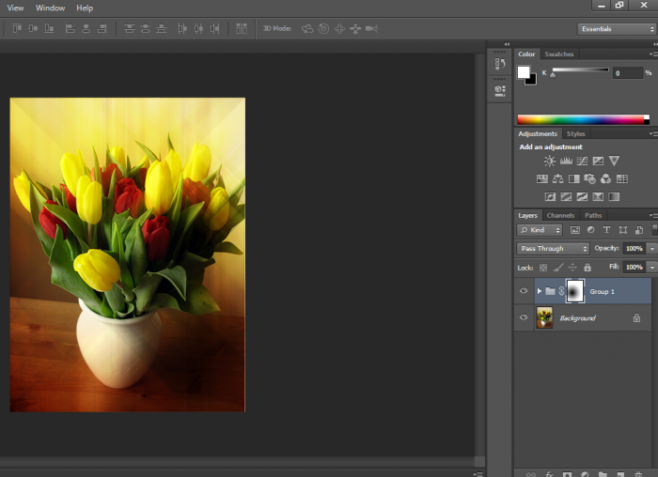The image size is (658, 477).
Task: Click the foreground color swatch
Action: click(x=524, y=72)
